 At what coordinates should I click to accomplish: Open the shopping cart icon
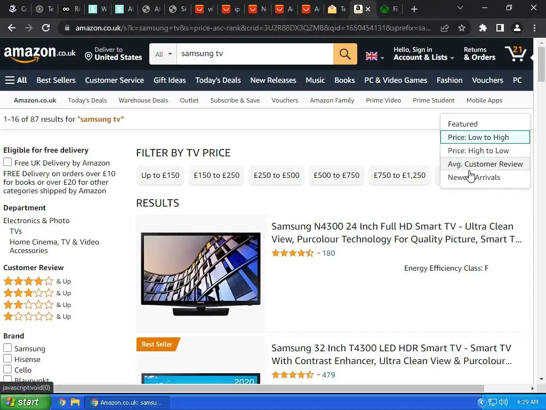pos(516,53)
